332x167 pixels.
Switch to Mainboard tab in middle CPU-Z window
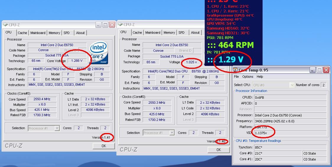[153, 33]
